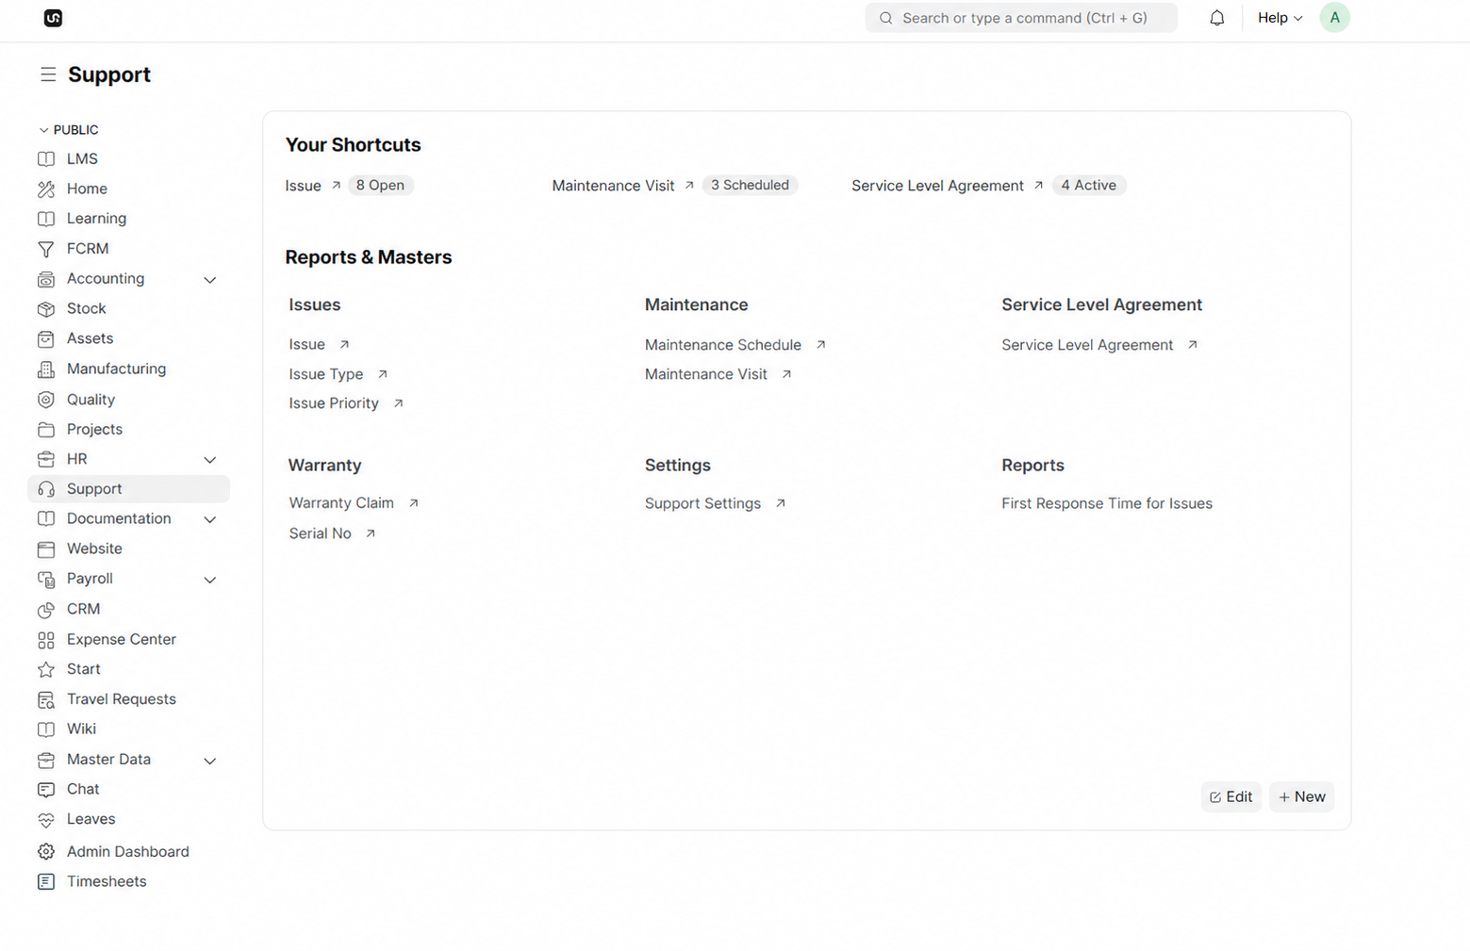Image resolution: width=1470 pixels, height=951 pixels.
Task: Toggle the sidebar hamburger menu
Action: point(48,74)
